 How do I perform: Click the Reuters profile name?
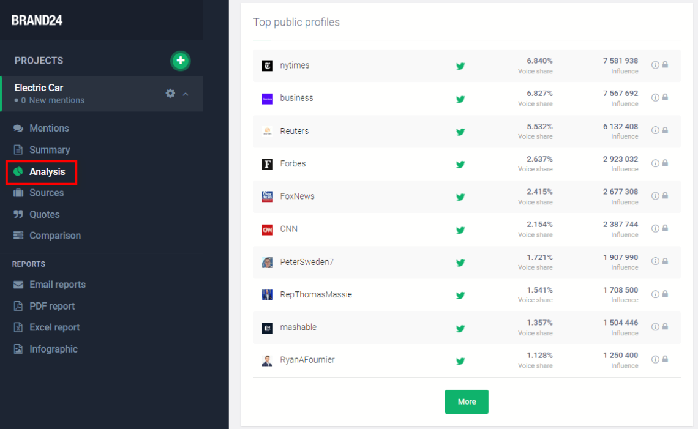(295, 131)
